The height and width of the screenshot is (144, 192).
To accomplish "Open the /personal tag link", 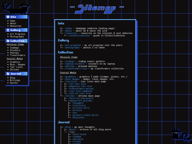I will pos(78,139).
